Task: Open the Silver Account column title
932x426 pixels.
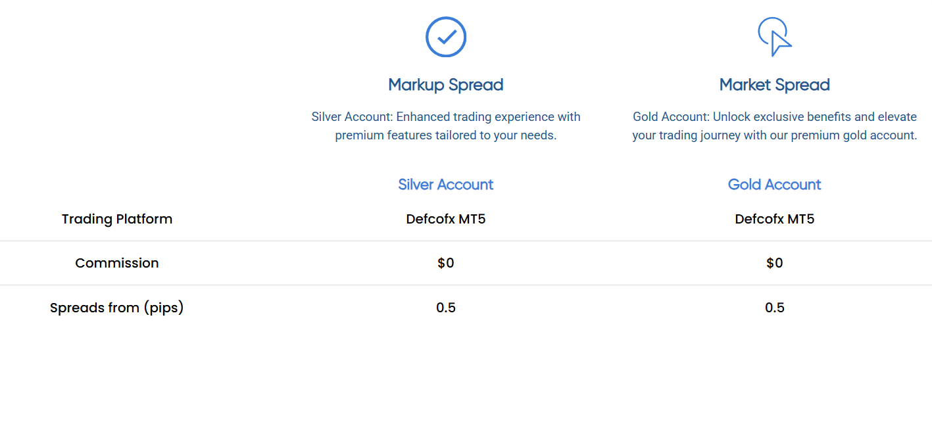Action: (x=446, y=185)
